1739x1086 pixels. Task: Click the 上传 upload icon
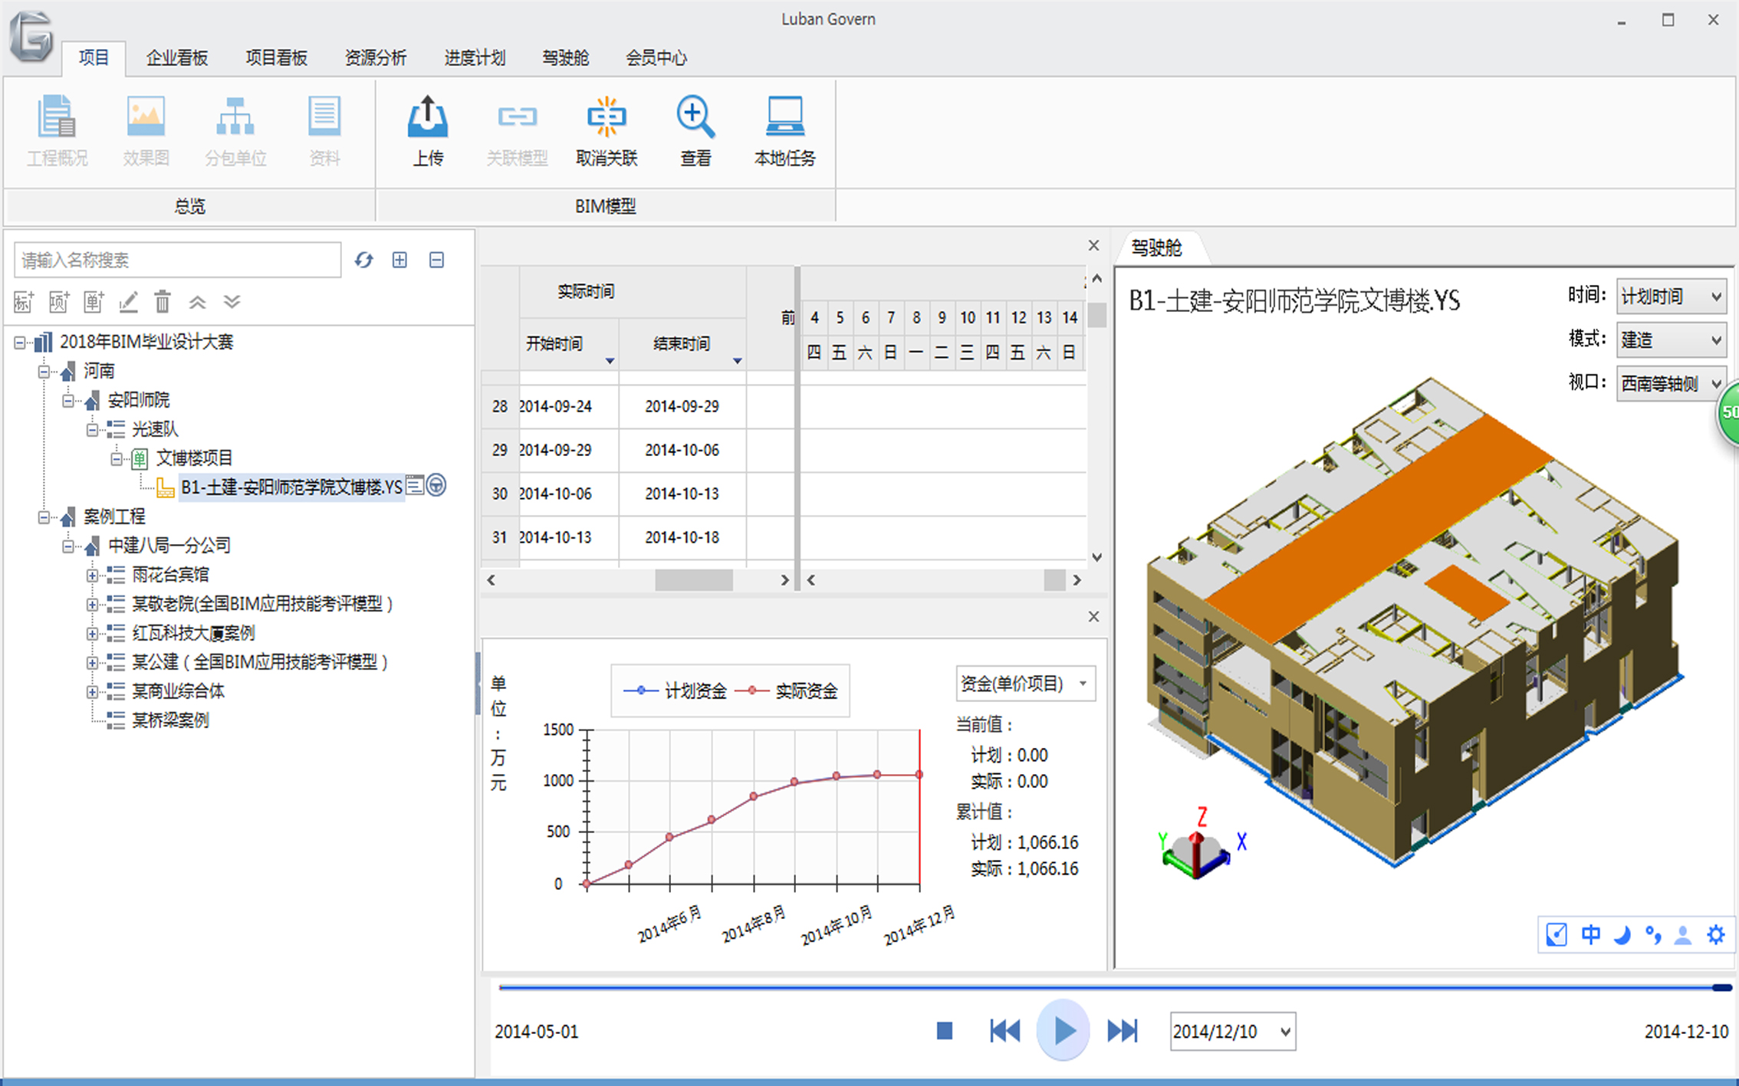pos(428,130)
